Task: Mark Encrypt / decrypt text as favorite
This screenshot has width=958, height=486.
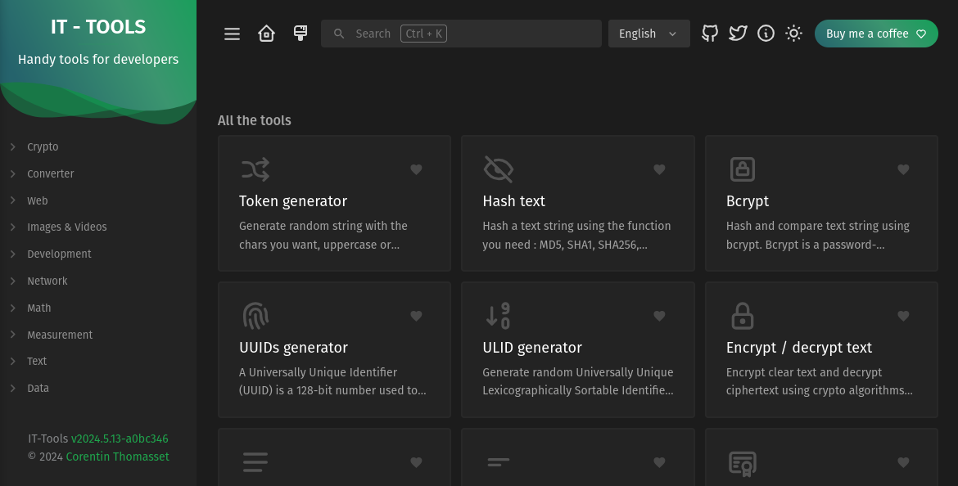Action: [x=903, y=316]
